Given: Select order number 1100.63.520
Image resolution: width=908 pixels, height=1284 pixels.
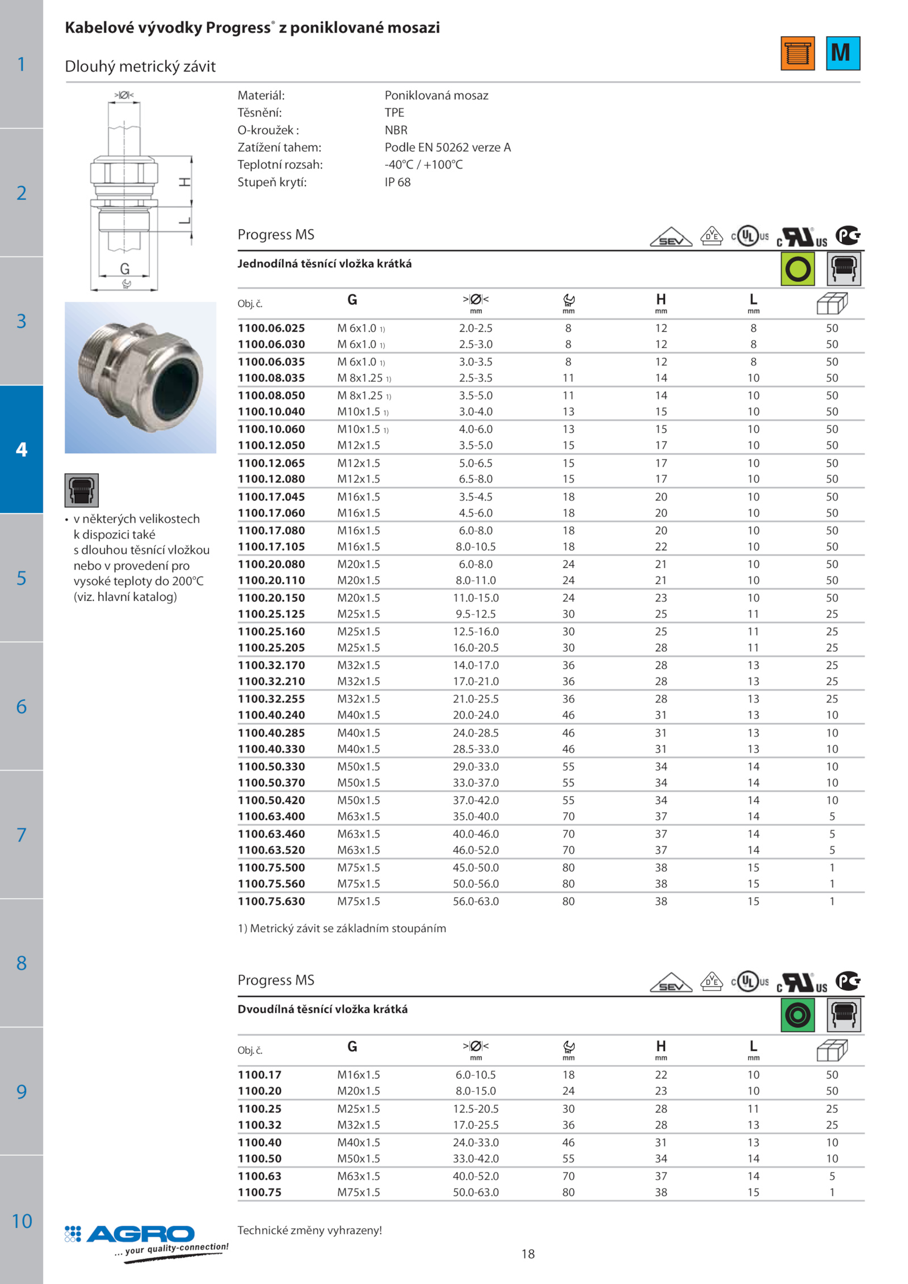Looking at the screenshot, I should 271,850.
